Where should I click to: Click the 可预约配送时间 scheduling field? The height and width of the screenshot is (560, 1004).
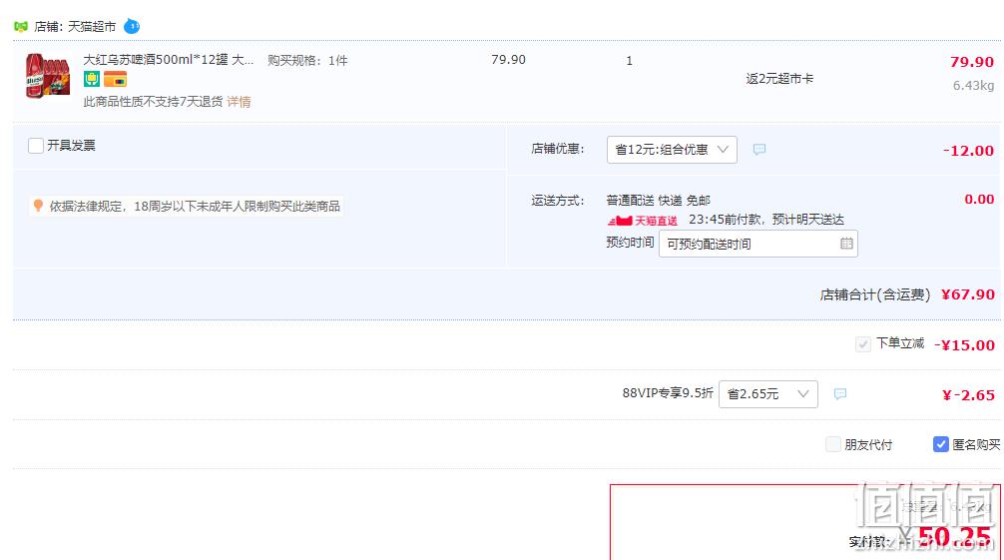tap(758, 244)
